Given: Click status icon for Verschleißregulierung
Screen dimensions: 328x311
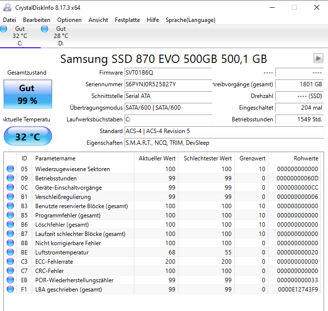Looking at the screenshot, I should [10, 196].
